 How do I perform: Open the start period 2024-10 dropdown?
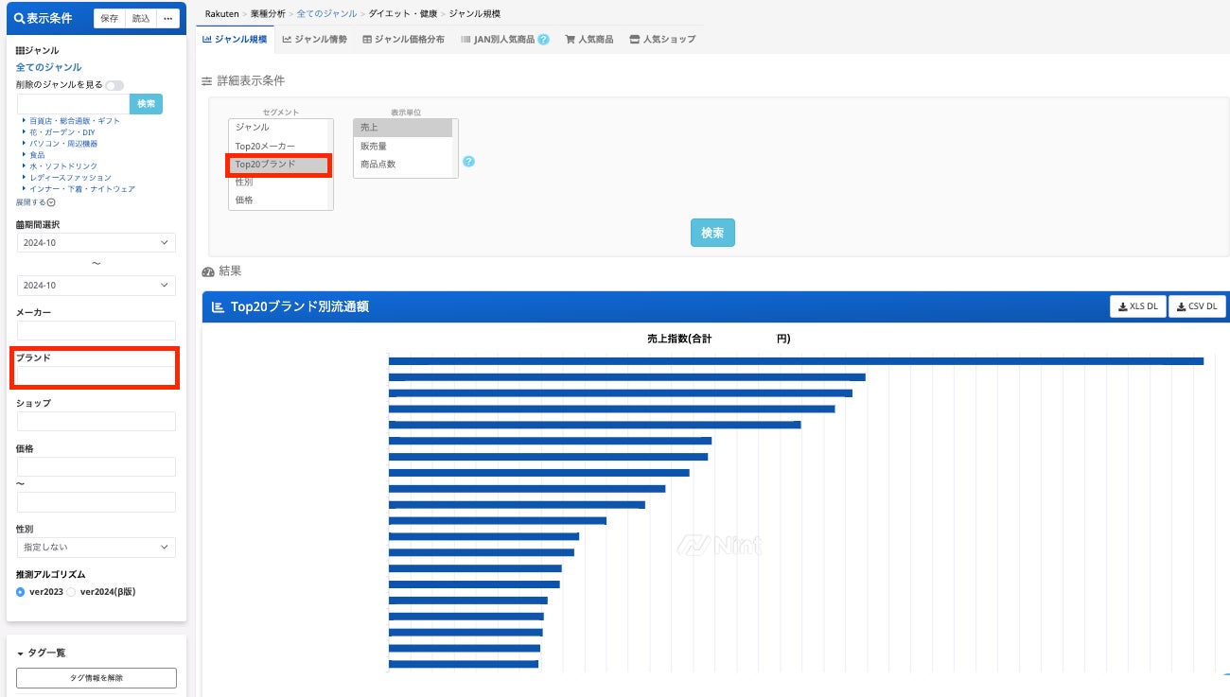point(96,243)
